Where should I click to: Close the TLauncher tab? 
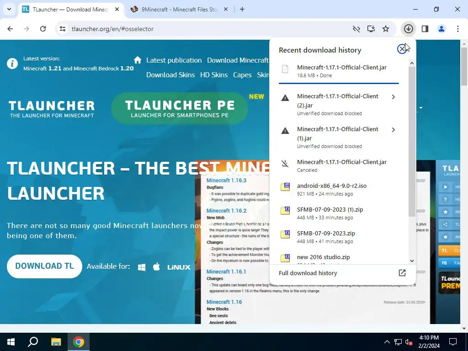117,9
